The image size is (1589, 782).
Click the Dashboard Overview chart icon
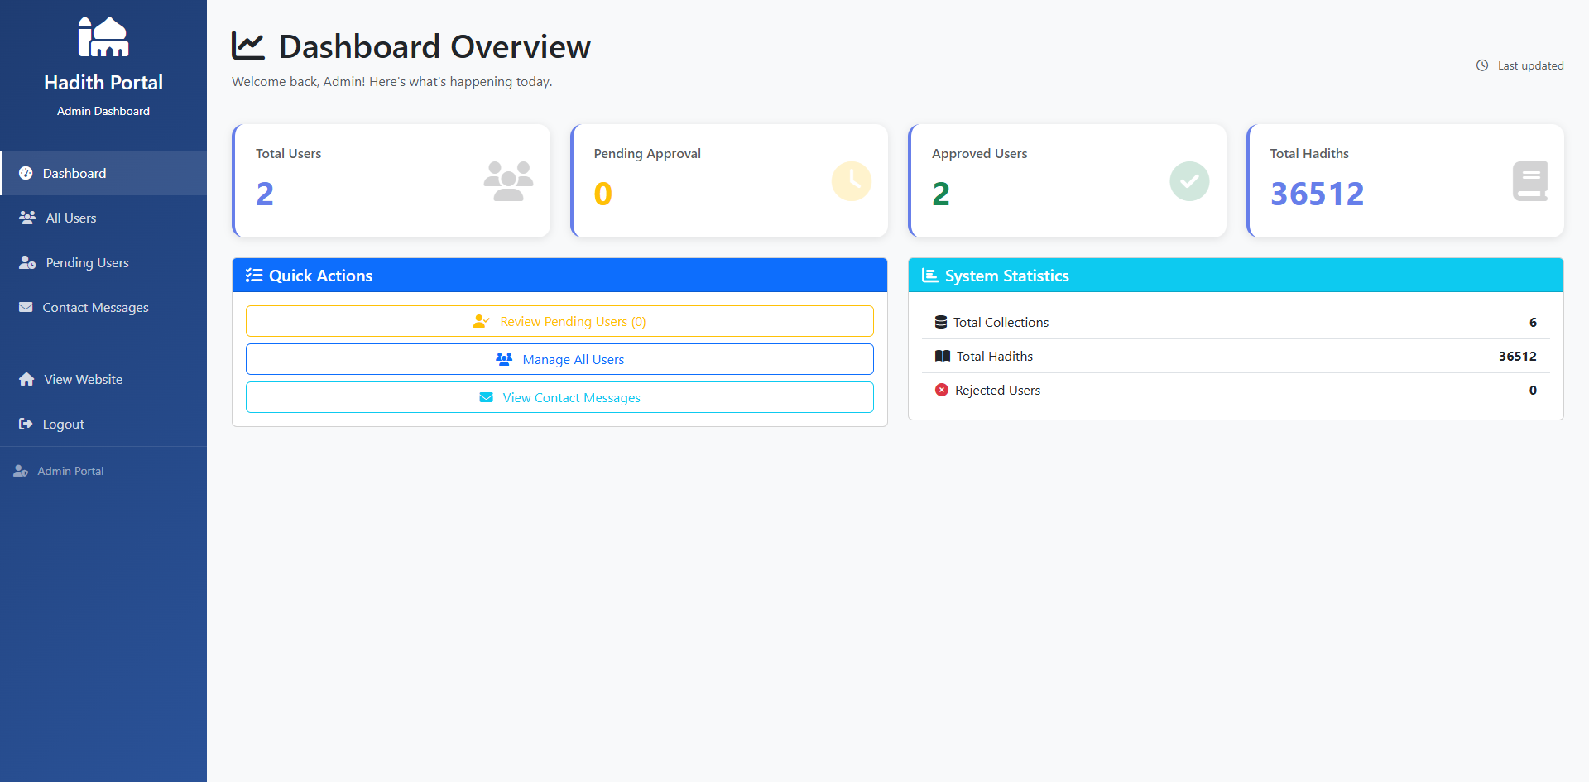point(248,46)
